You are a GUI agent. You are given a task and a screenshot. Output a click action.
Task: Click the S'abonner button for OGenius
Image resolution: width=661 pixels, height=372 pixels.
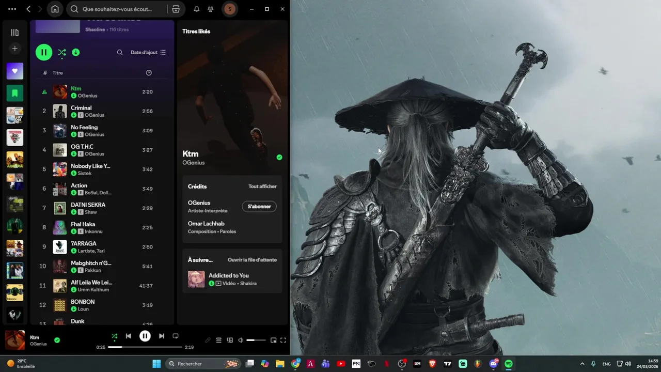tap(259, 207)
